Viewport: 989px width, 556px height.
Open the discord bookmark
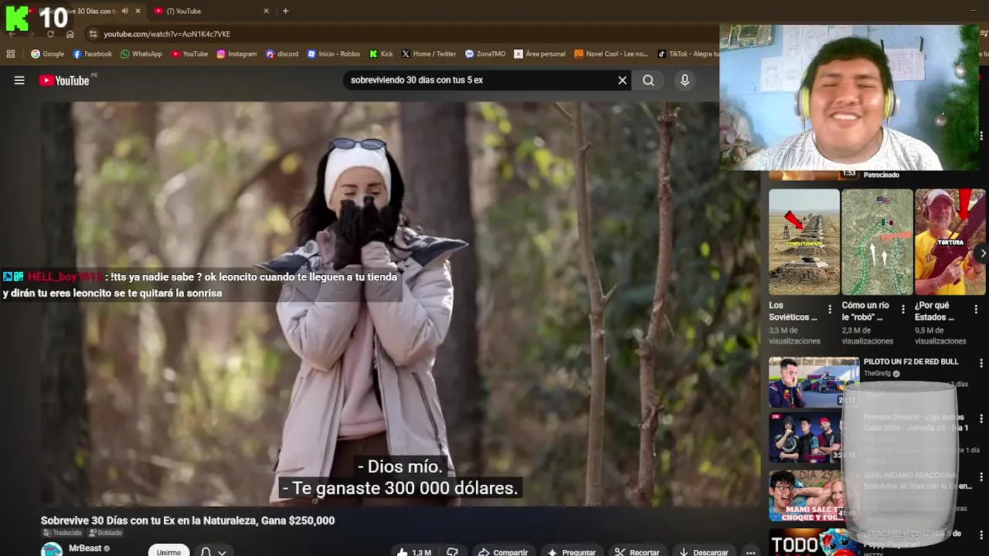(x=281, y=54)
